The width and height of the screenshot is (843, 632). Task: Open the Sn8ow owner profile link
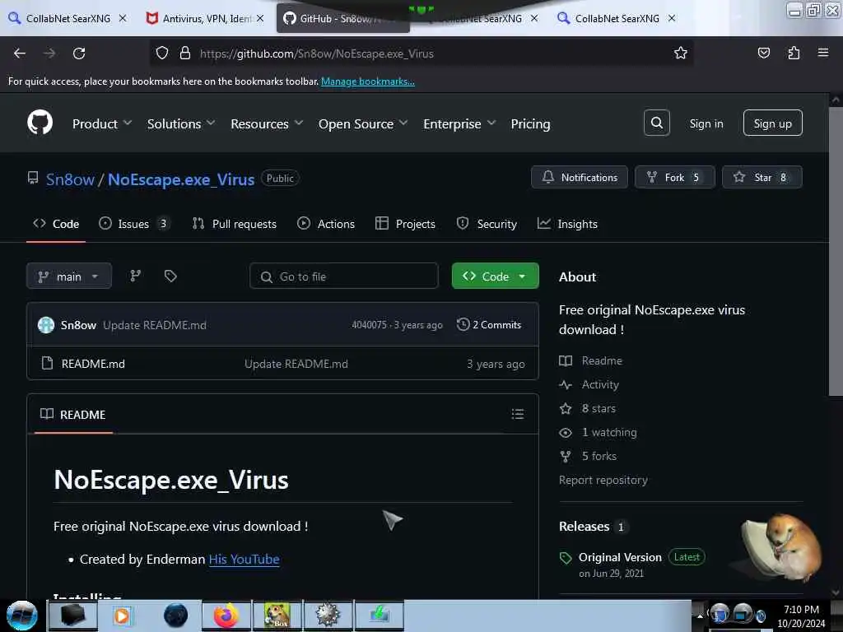pos(70,179)
